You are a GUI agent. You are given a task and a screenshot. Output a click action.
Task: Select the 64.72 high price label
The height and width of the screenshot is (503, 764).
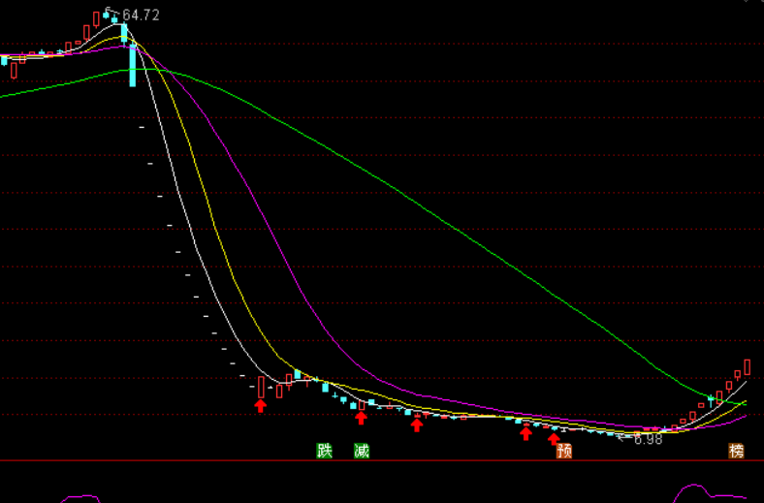click(141, 16)
